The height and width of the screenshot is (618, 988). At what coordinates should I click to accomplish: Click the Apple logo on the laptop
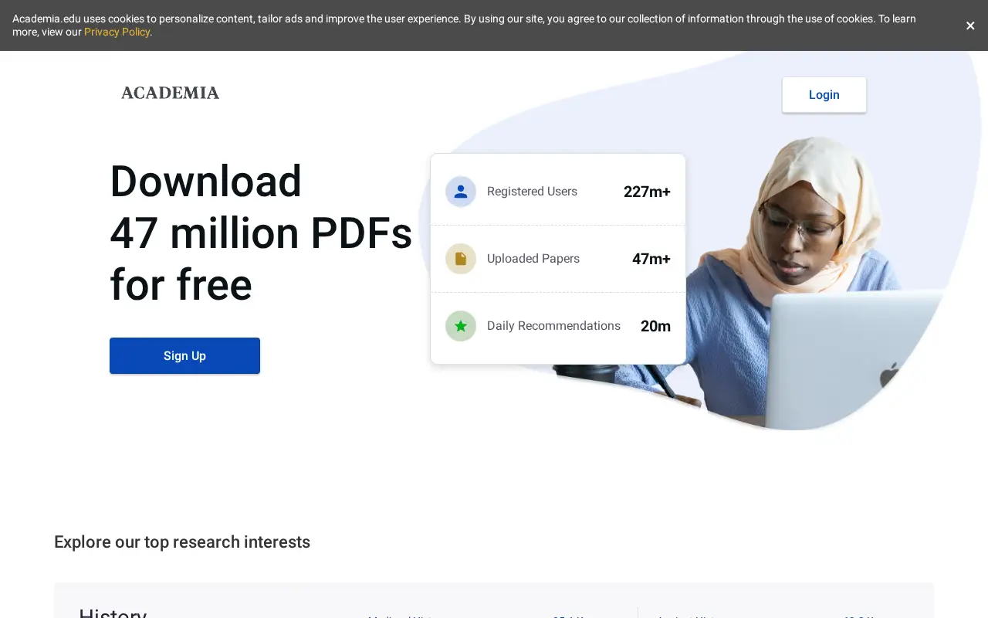point(890,375)
